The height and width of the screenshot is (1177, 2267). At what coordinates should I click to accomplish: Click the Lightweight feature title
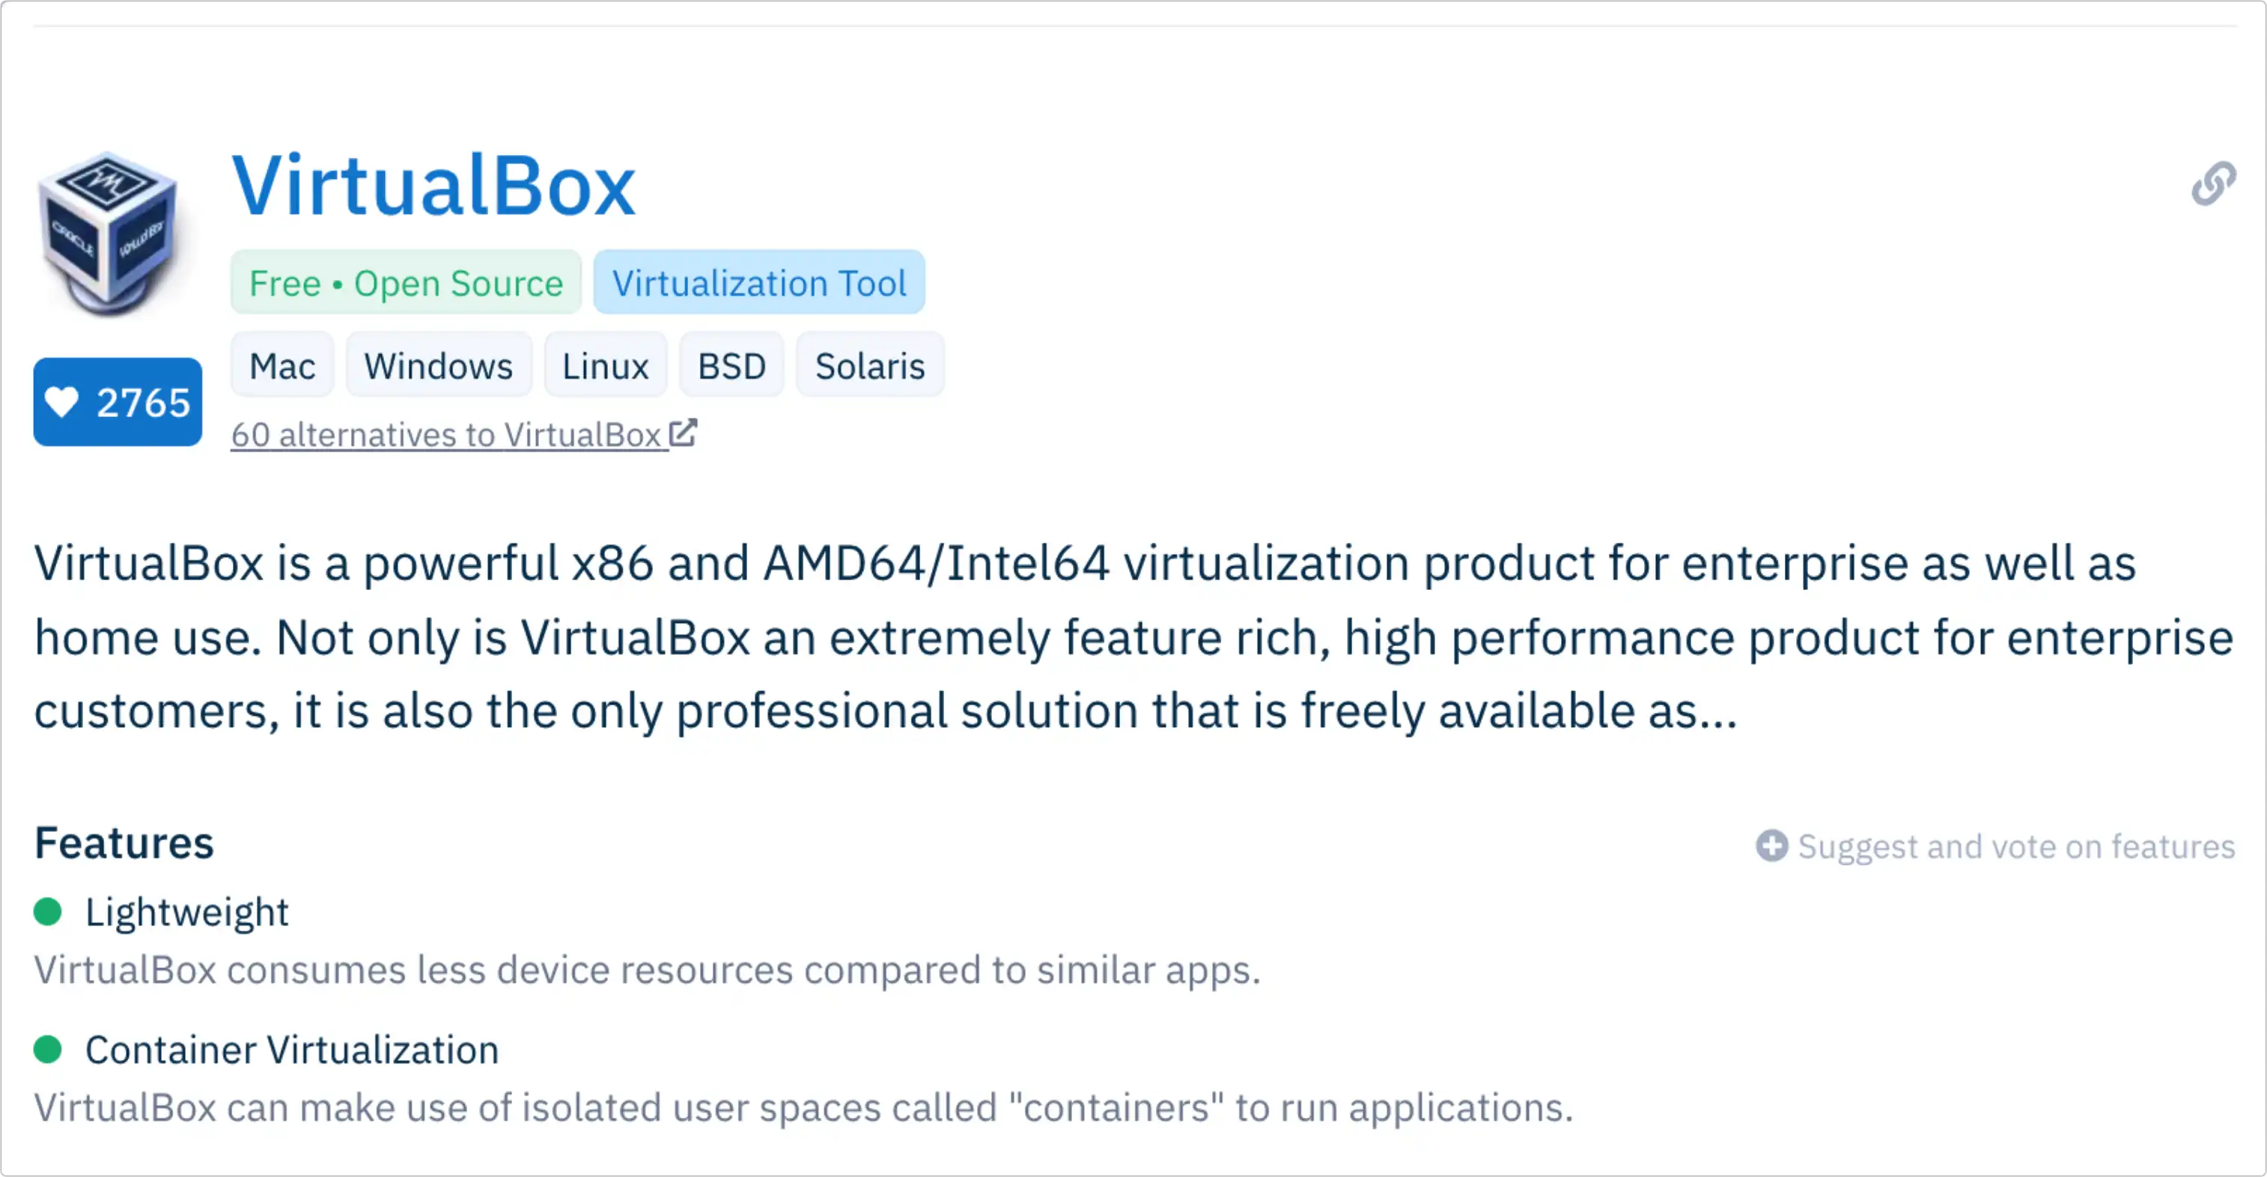point(186,912)
